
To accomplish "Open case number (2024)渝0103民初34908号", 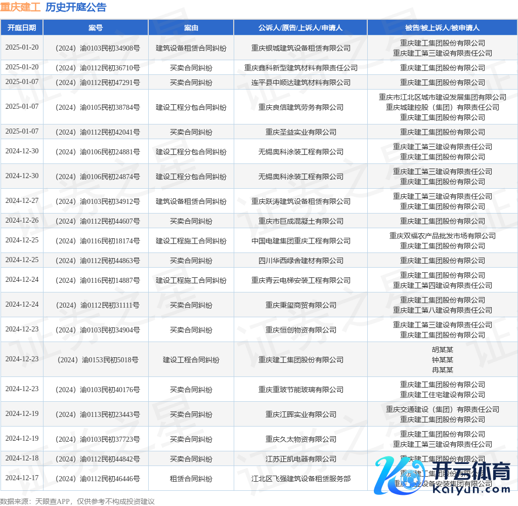I will (96, 48).
